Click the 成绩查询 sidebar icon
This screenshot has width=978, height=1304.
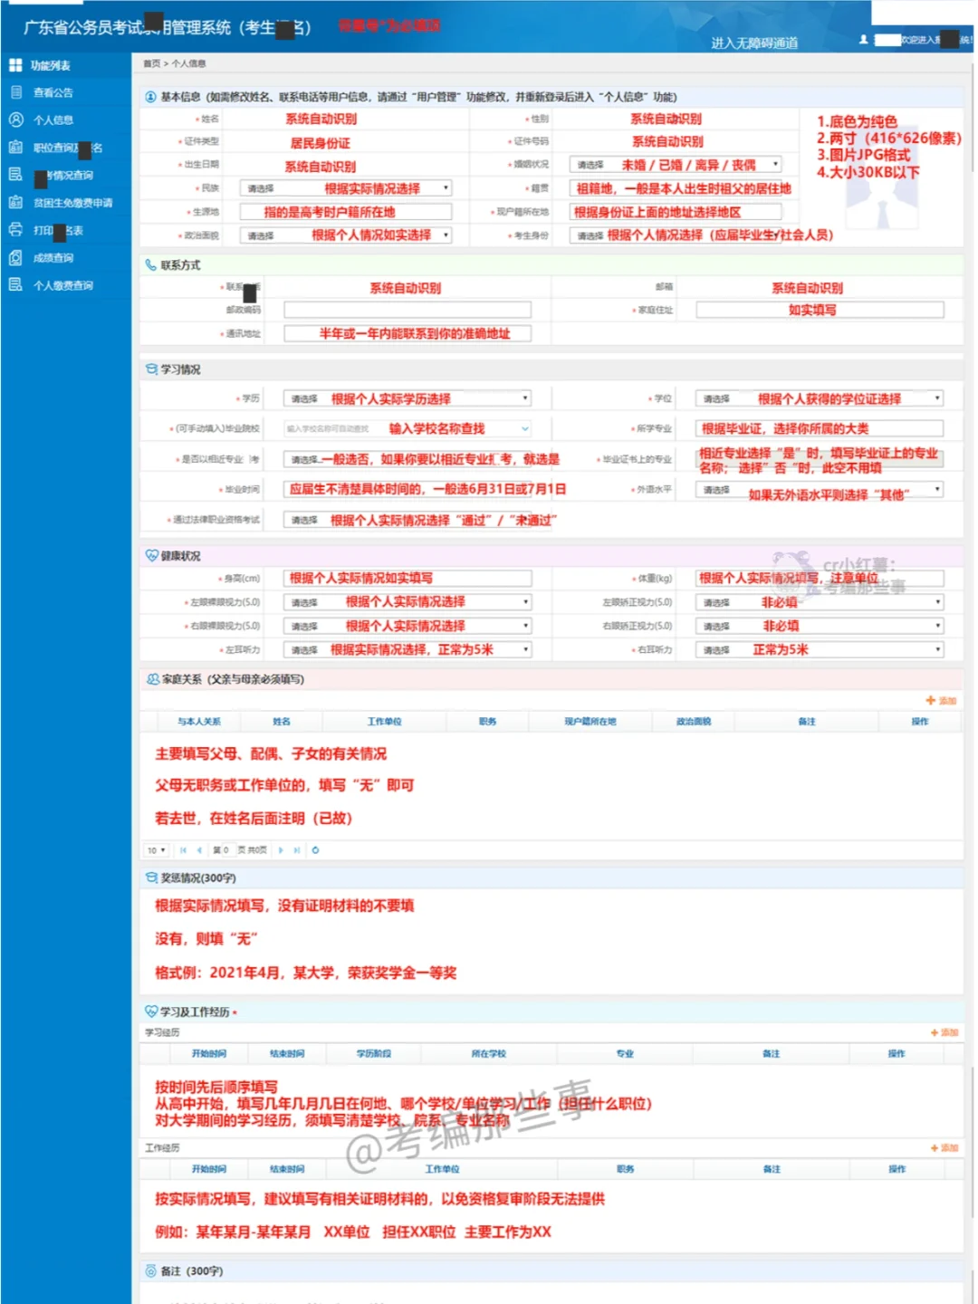pyautogui.click(x=15, y=258)
